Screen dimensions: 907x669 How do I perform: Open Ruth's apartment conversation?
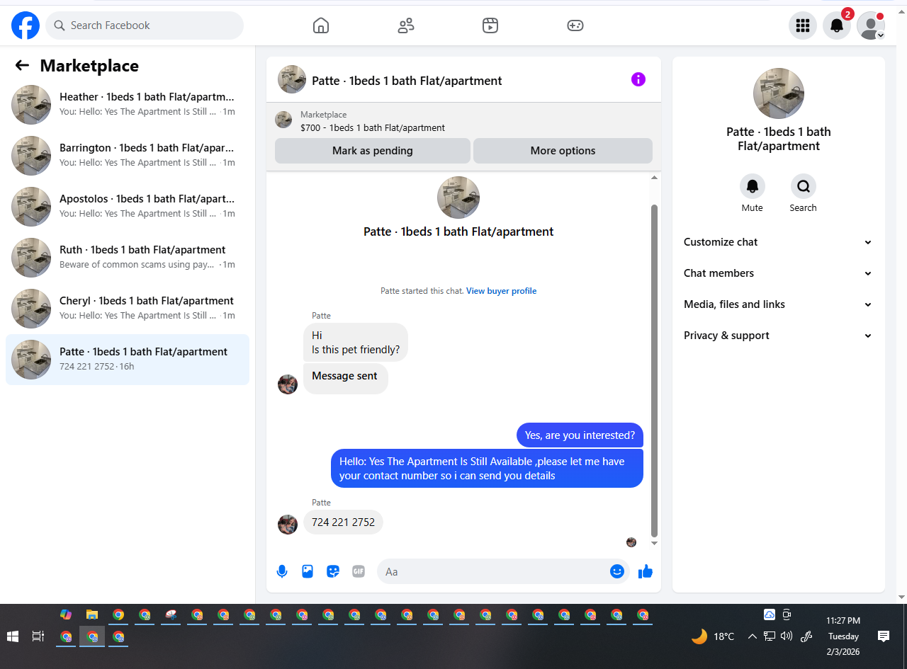(x=128, y=258)
